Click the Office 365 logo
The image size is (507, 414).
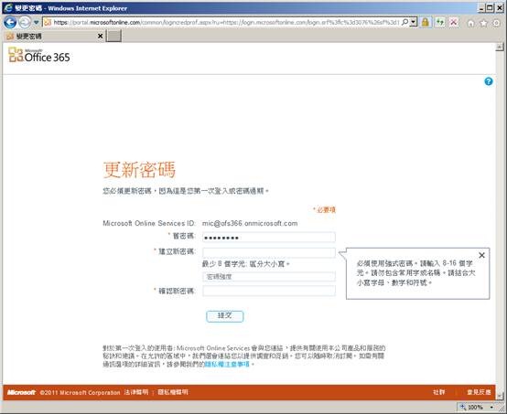39,55
